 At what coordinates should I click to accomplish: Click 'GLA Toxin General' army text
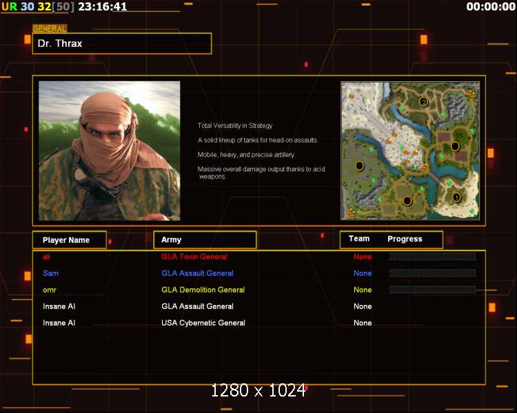coord(194,257)
